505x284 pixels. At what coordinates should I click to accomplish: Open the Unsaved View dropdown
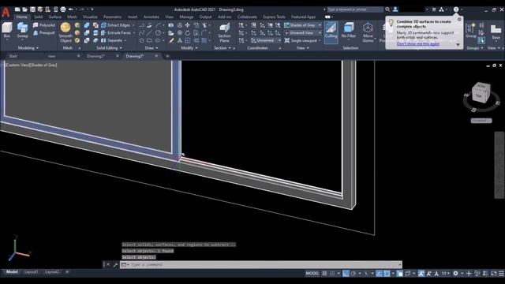pyautogui.click(x=302, y=33)
